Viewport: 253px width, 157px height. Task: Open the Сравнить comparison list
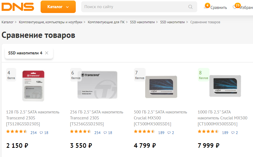216,7
